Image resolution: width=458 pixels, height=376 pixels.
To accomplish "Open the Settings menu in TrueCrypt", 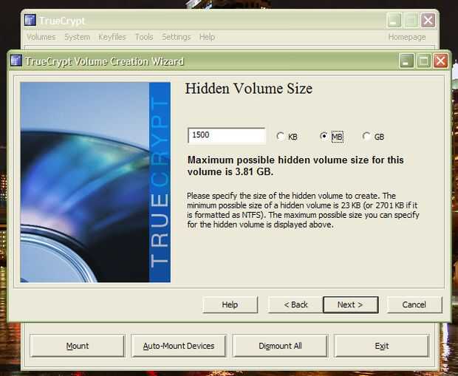I will [176, 37].
